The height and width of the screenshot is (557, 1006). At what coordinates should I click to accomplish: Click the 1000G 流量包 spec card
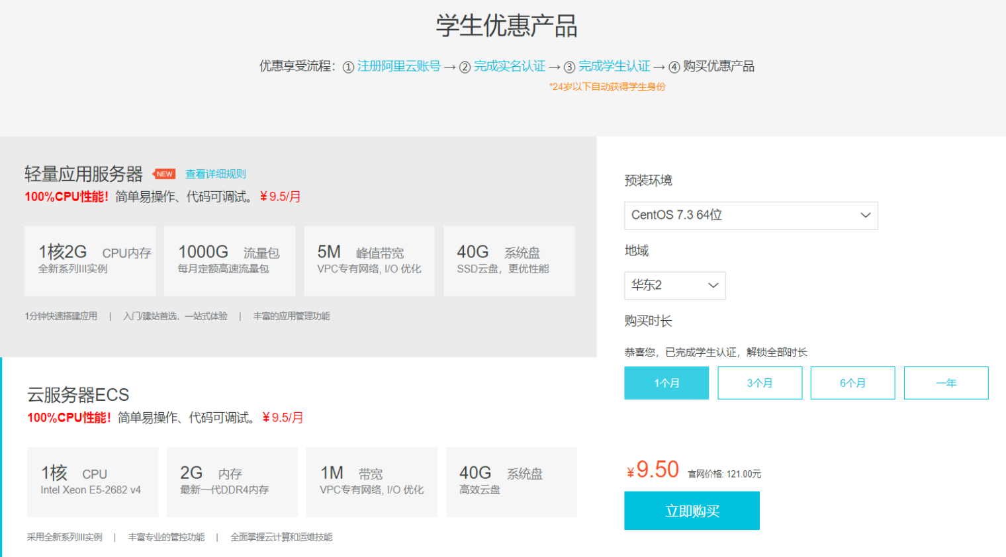pyautogui.click(x=230, y=261)
